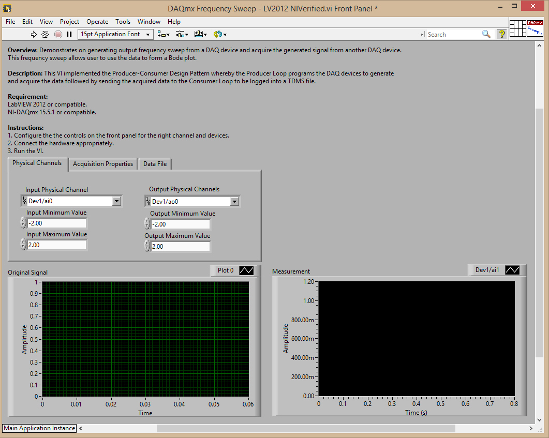This screenshot has width=549, height=438.
Task: Open the Operate menu
Action: click(97, 22)
